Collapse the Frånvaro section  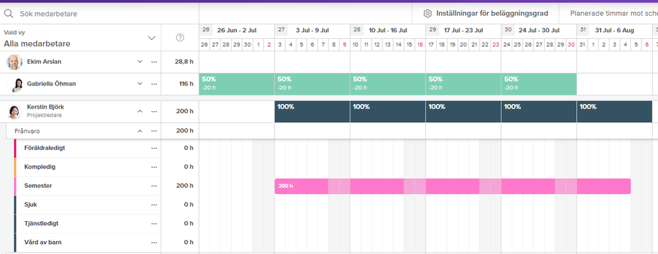(x=140, y=131)
